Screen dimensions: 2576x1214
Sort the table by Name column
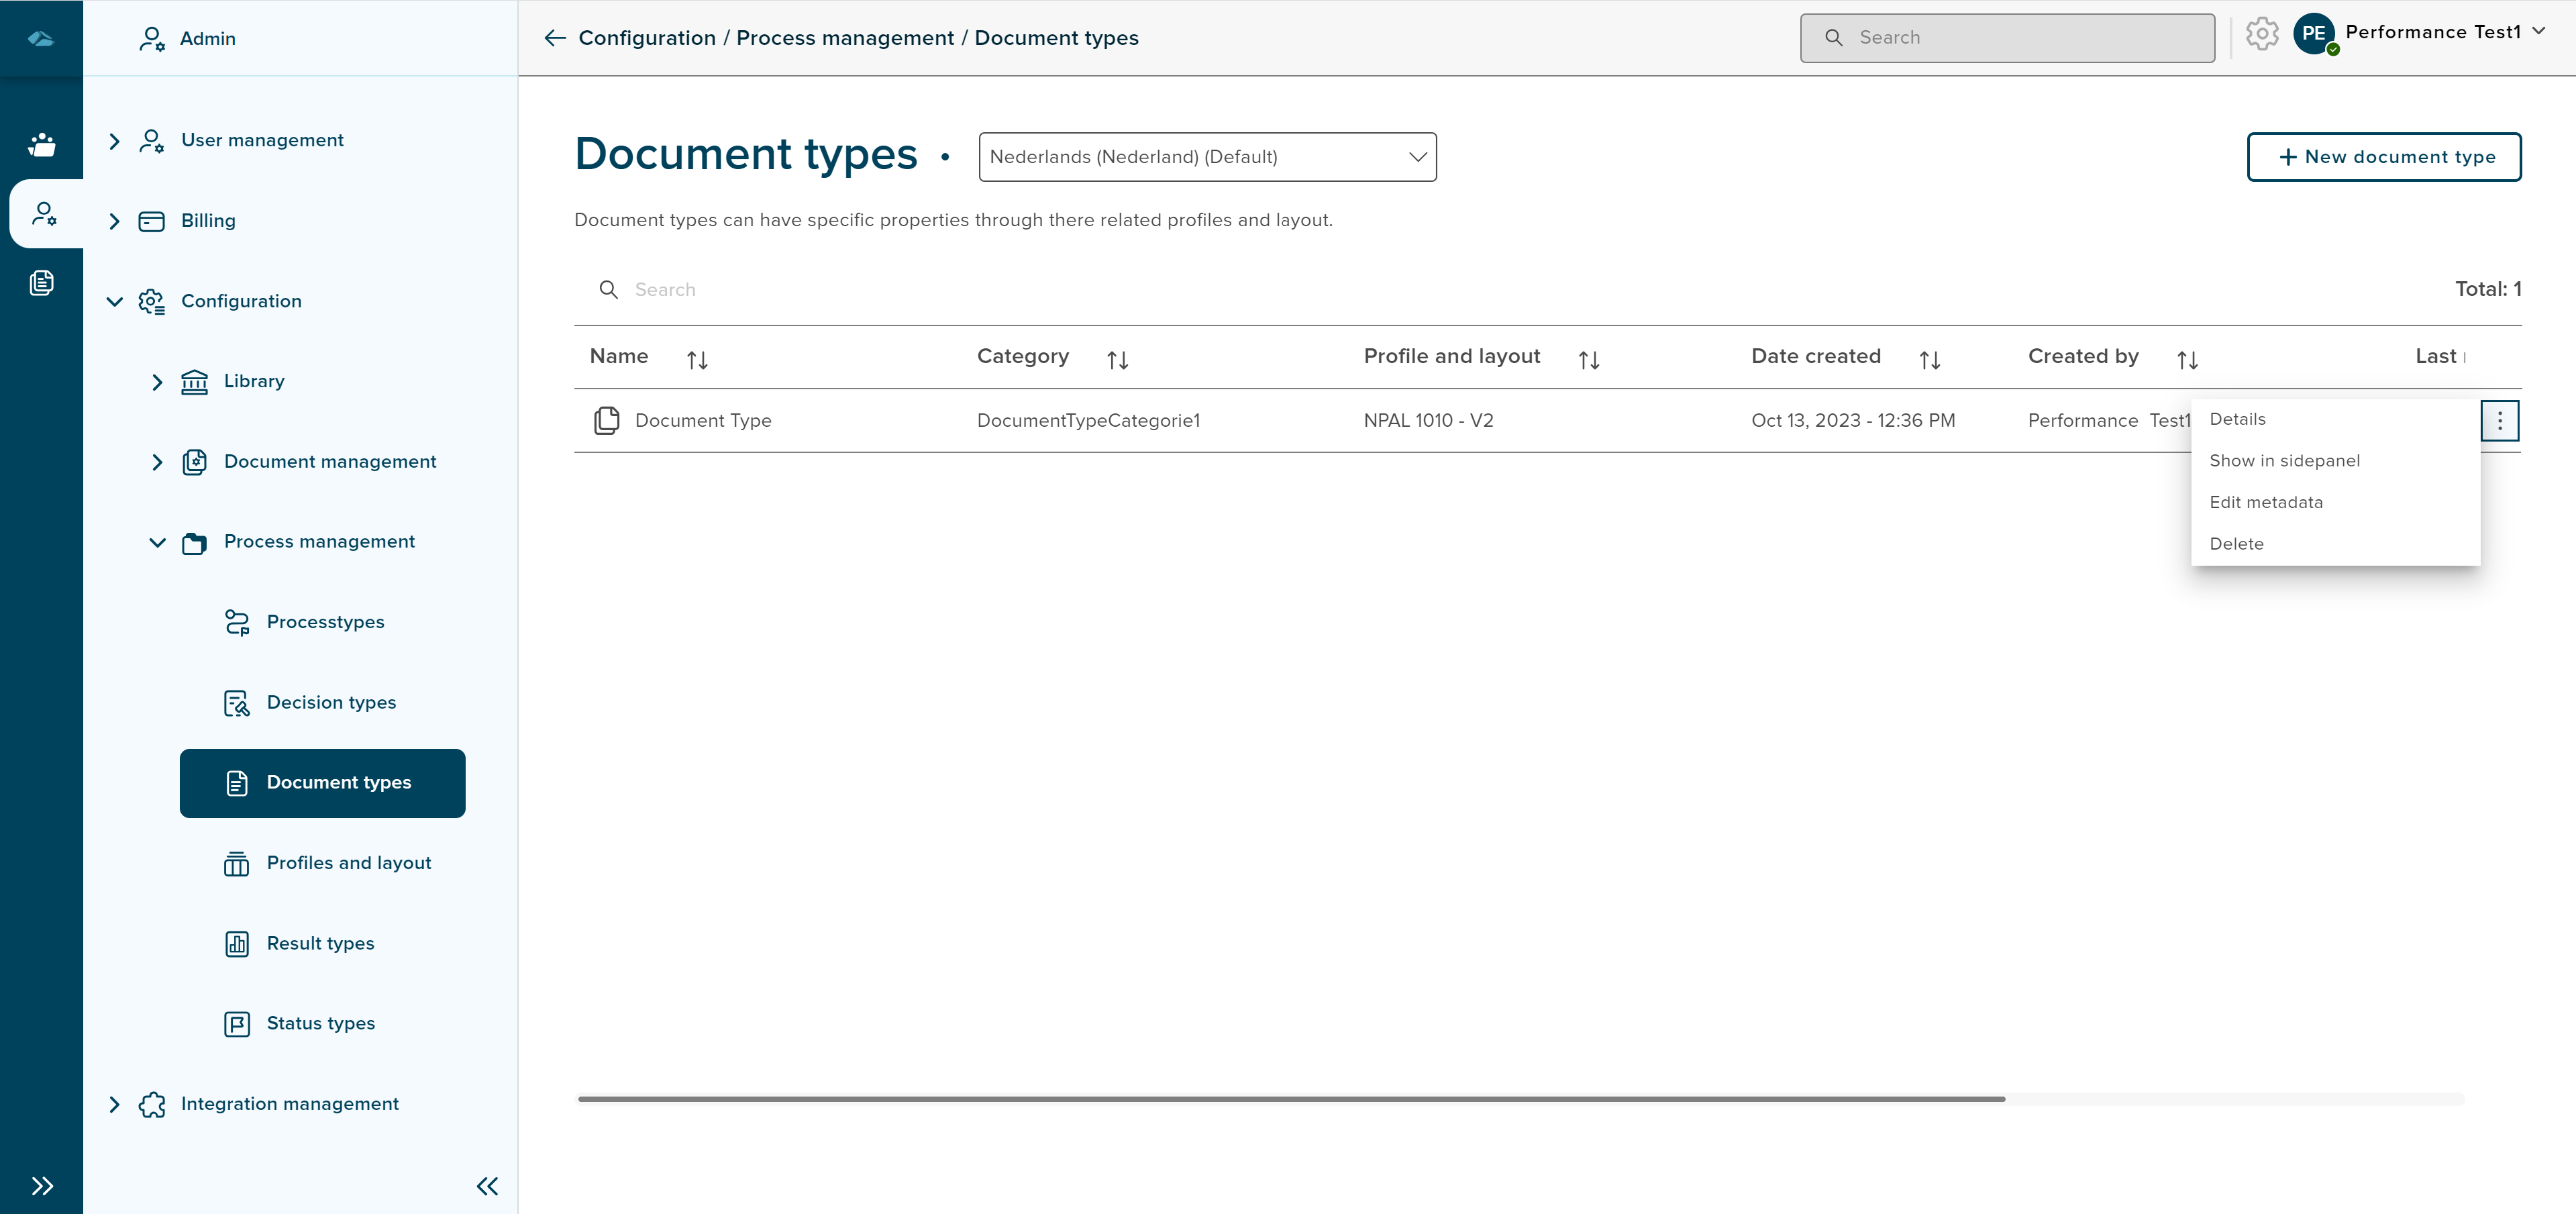(x=697, y=358)
